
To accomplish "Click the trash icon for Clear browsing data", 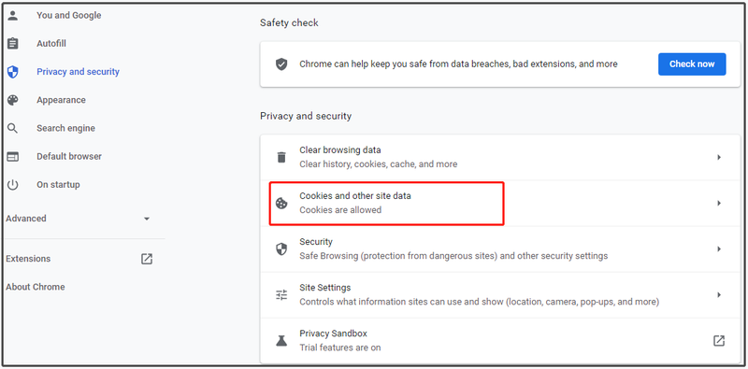I will [x=281, y=157].
